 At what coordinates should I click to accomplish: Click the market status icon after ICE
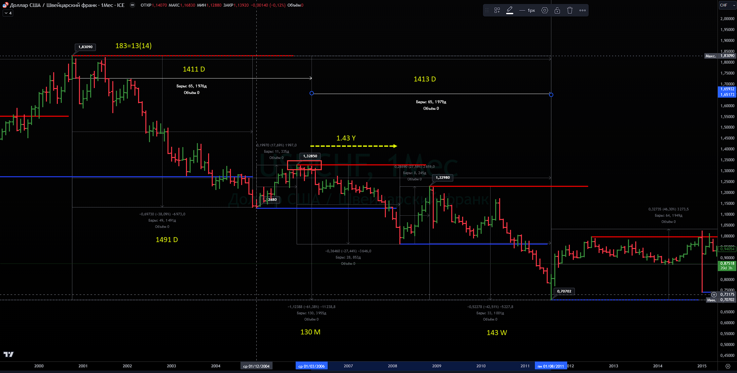(x=132, y=5)
